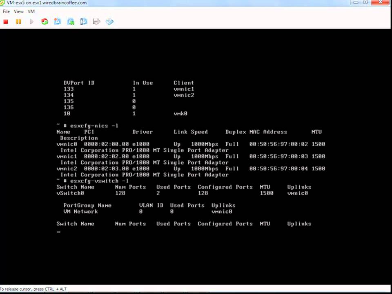
Task: Open the View menu
Action: pos(19,11)
